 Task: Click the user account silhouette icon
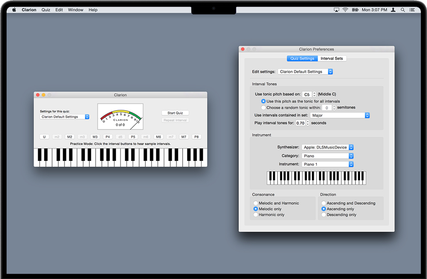tap(393, 10)
